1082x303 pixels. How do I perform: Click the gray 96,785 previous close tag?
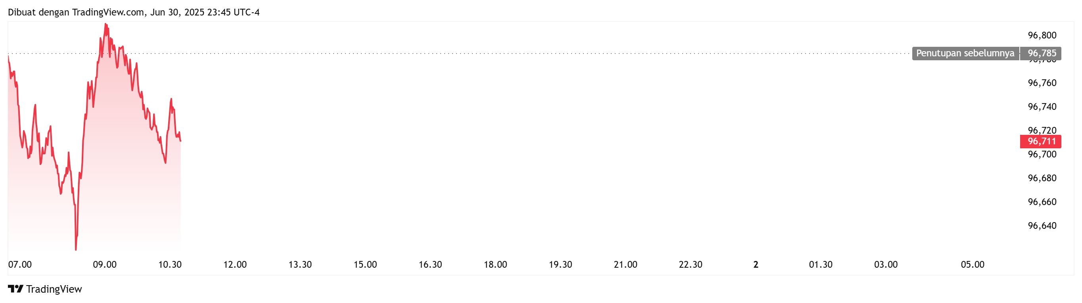1041,54
